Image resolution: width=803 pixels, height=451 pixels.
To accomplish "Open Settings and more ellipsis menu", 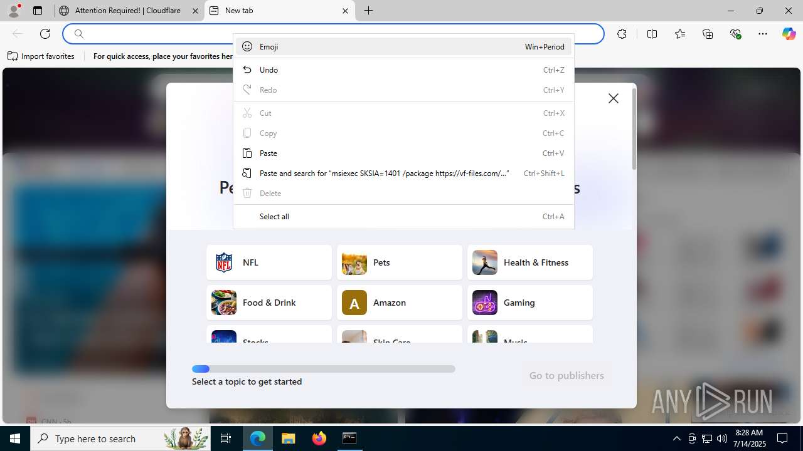I will click(763, 34).
